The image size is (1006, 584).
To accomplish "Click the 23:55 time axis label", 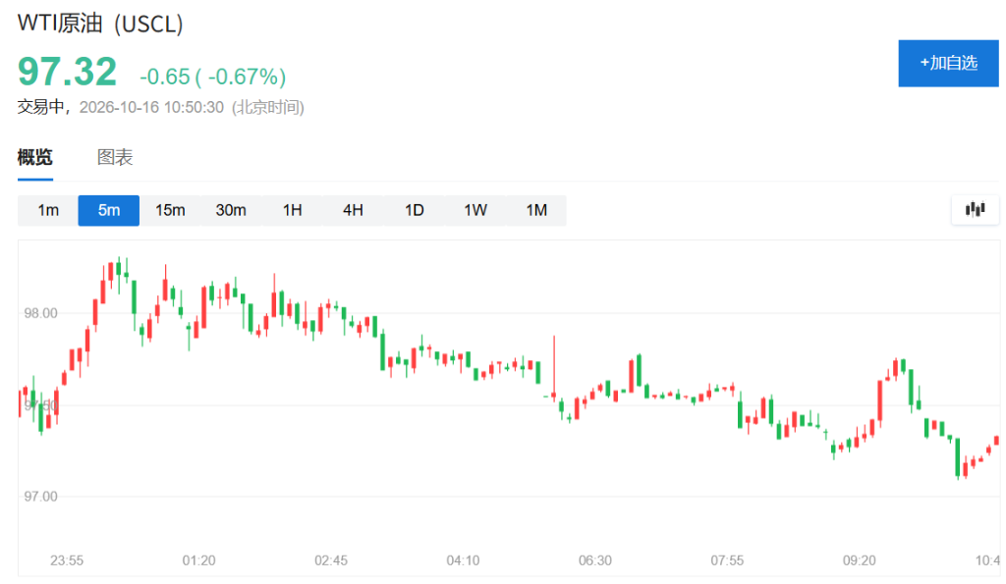I will point(67,560).
